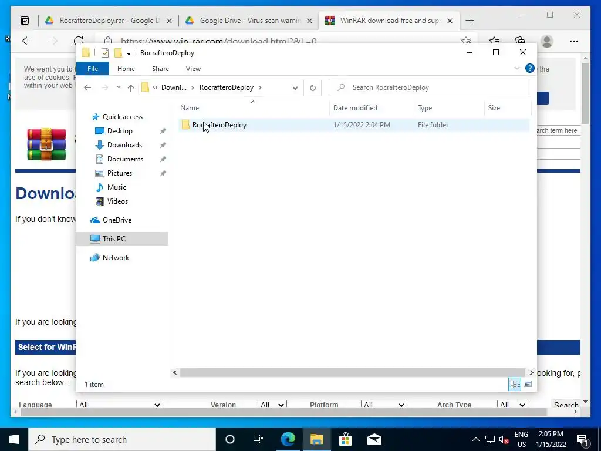601x451 pixels.
Task: Reload the WinRAR download page
Action: tap(79, 41)
